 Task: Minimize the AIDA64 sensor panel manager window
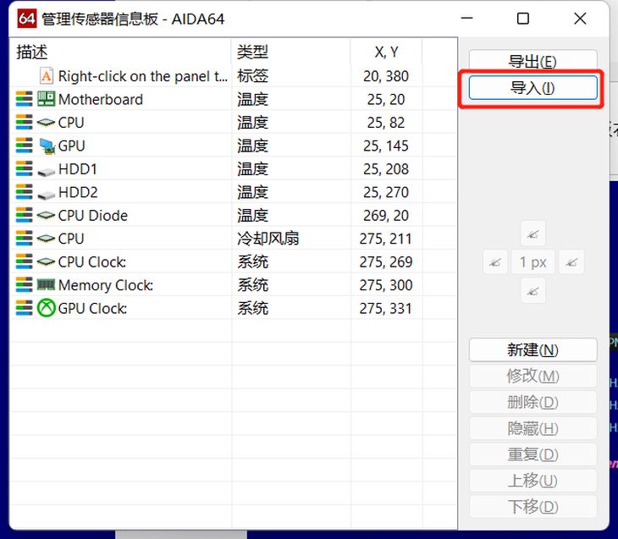pyautogui.click(x=467, y=18)
